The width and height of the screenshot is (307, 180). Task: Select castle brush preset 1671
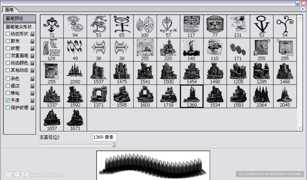point(75,118)
